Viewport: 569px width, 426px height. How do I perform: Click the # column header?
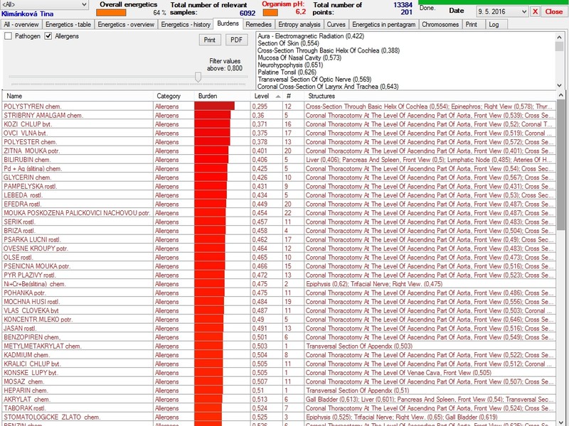[293, 96]
